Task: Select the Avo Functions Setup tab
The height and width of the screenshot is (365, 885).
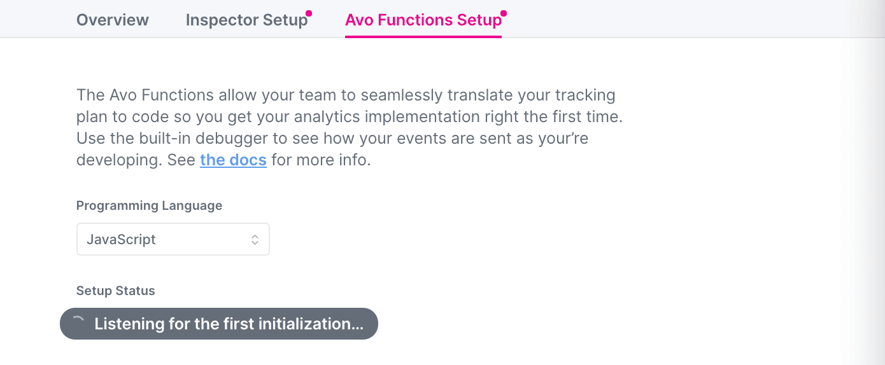Action: (x=423, y=20)
